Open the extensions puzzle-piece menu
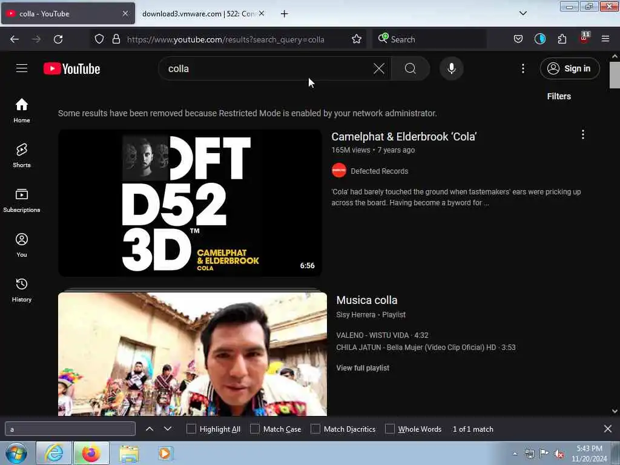The height and width of the screenshot is (465, 620). click(x=562, y=39)
